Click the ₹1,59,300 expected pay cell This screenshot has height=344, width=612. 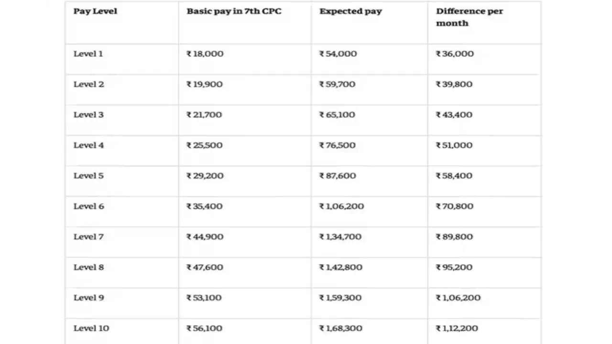pos(340,298)
